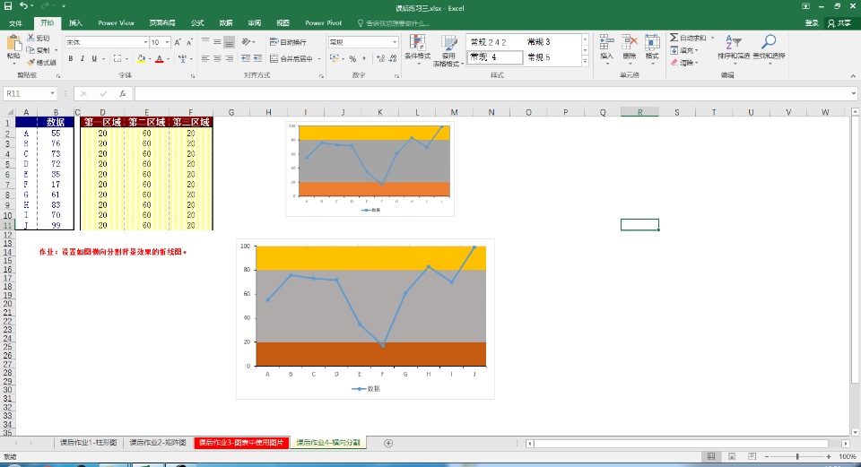861x467 pixels.
Task: Click the 共享 (Share) button
Action: (840, 22)
